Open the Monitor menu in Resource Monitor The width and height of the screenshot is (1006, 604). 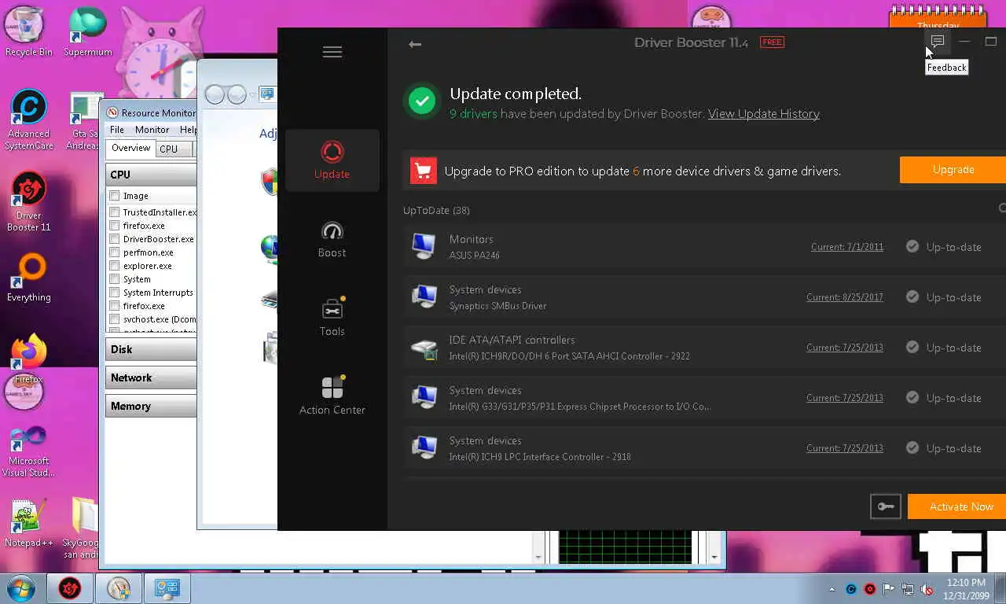[152, 130]
